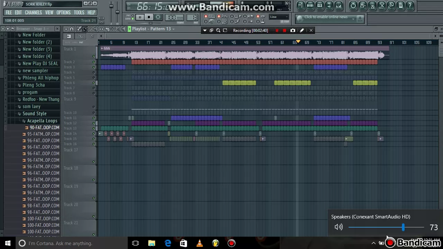443x249 pixels.
Task: Click the Undo history icon
Action: [x=353, y=5]
